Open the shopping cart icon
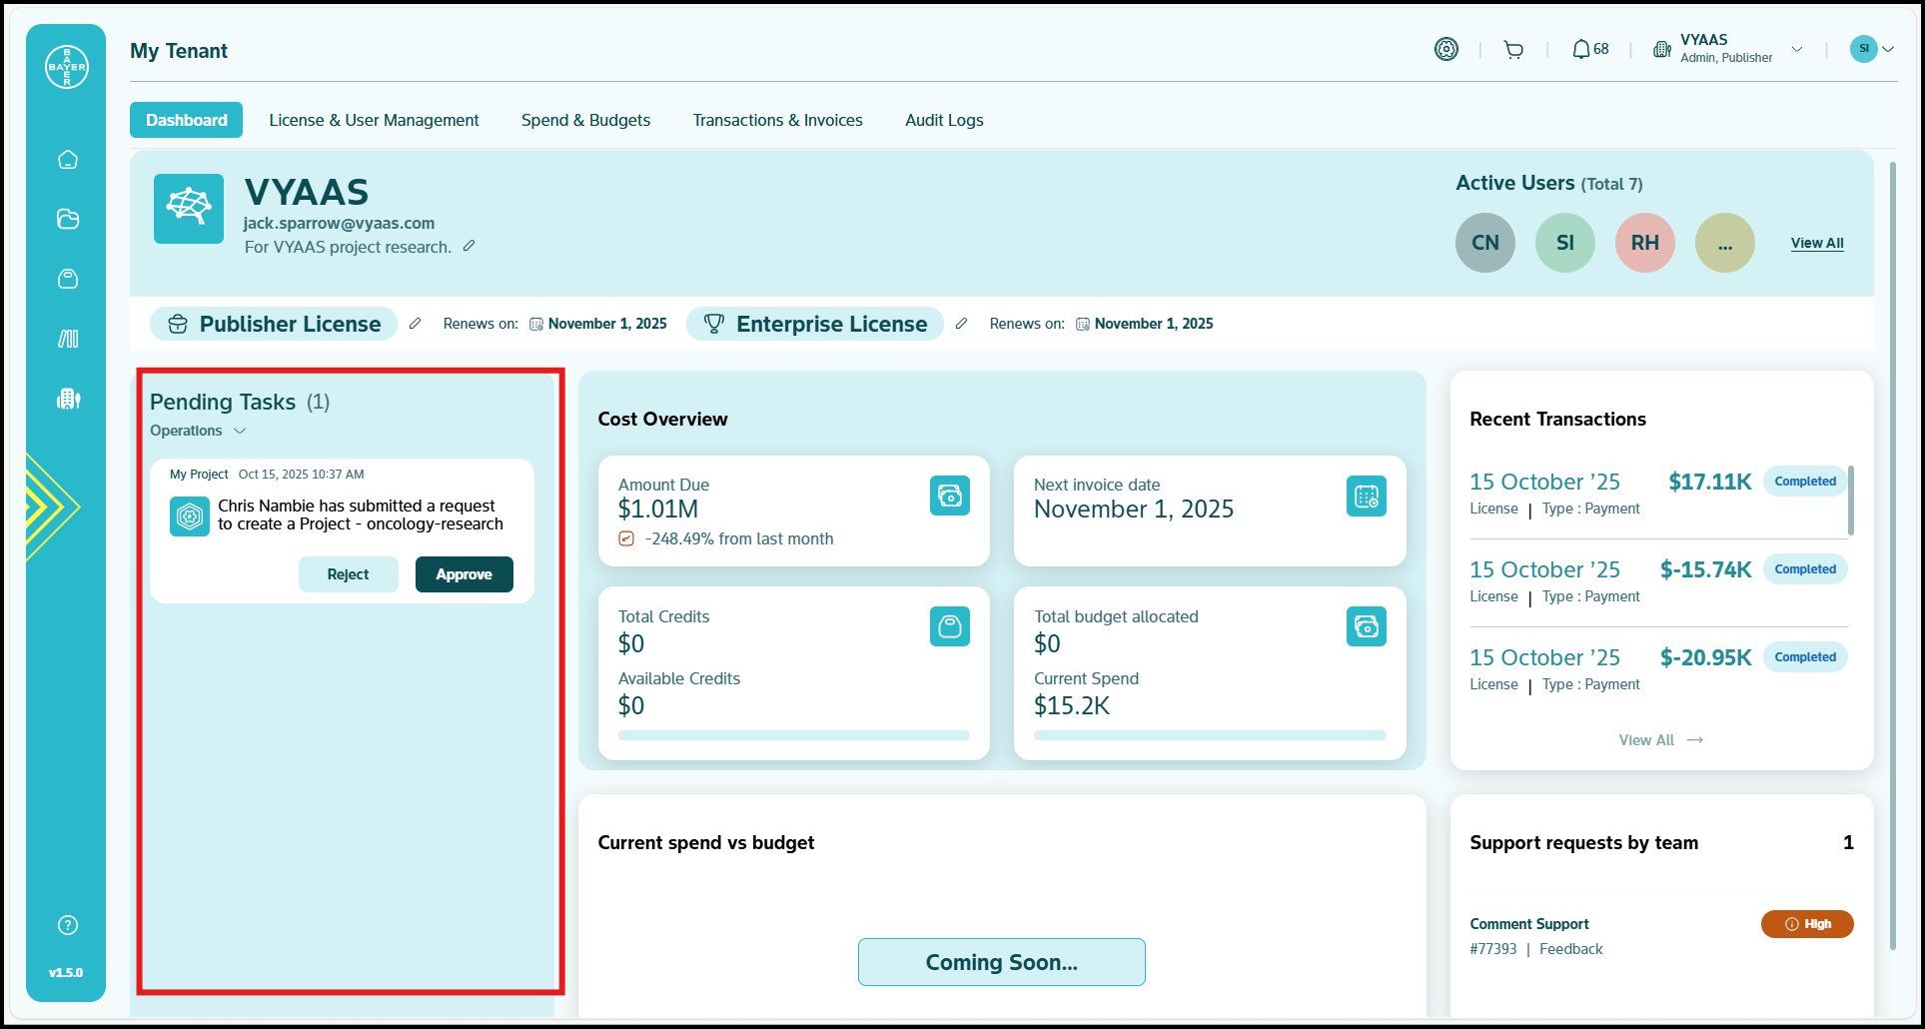Screen dimensions: 1925x1029 point(1513,50)
